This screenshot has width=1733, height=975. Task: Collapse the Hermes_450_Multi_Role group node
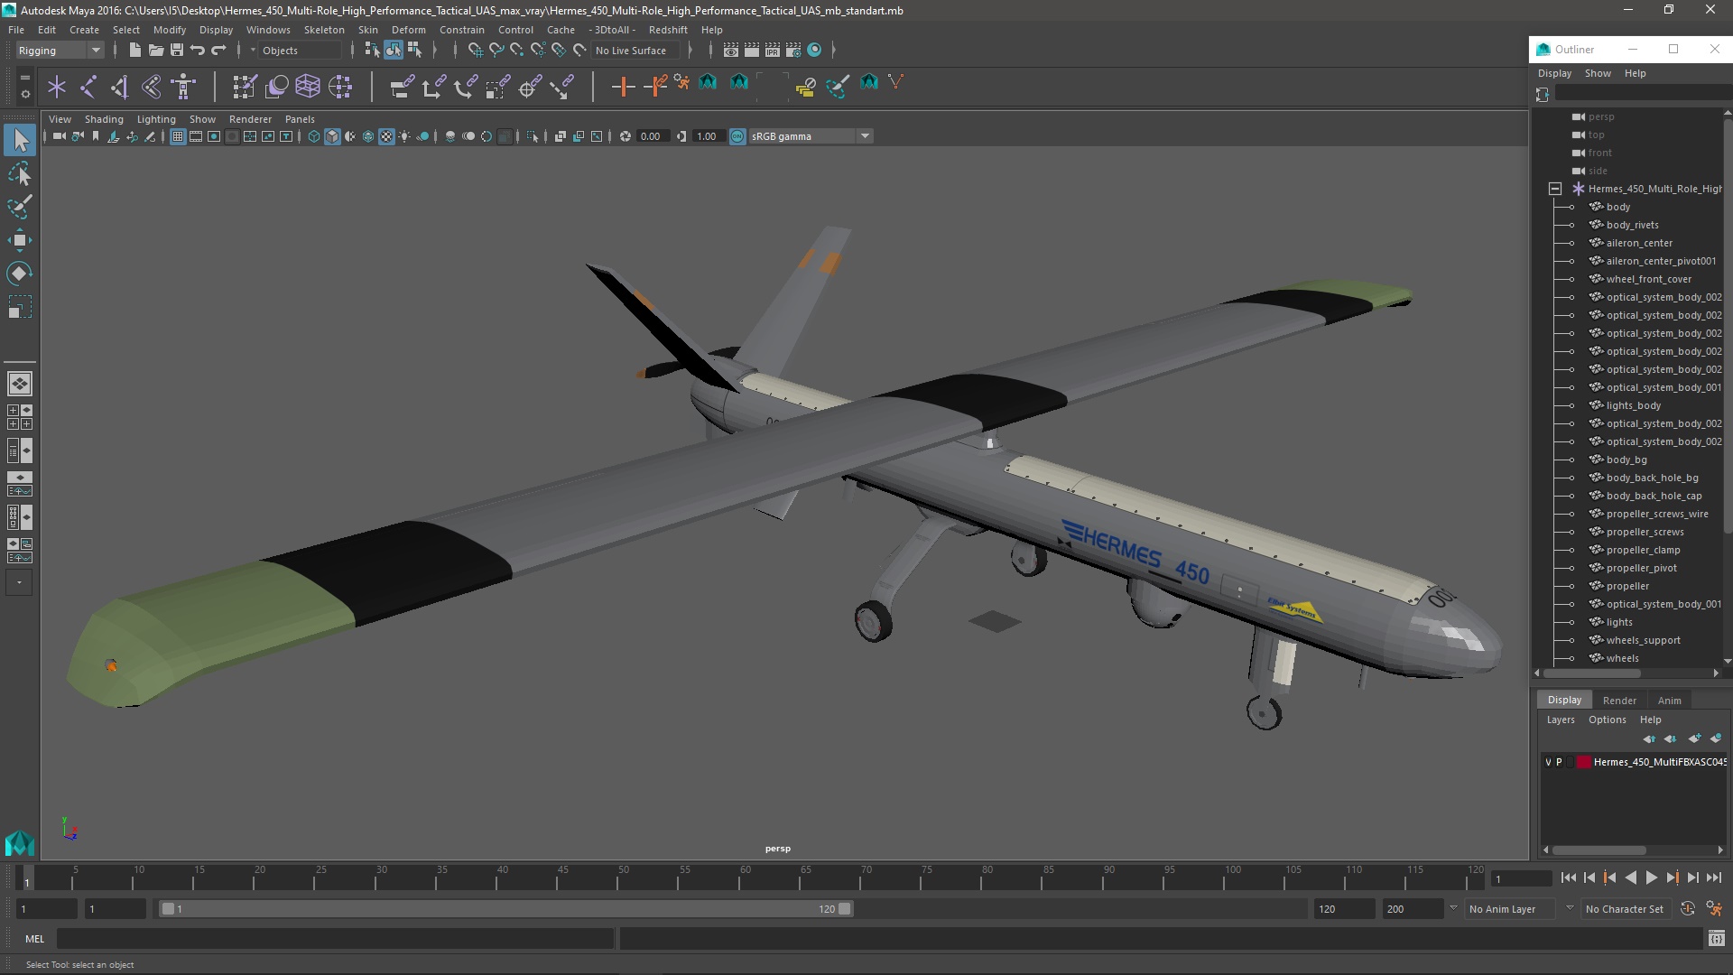(1555, 189)
